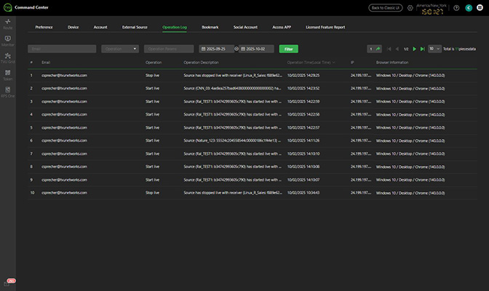Screen dimensions: 489x291
Task: Click the TVU Command Center logo
Action: [7, 7]
